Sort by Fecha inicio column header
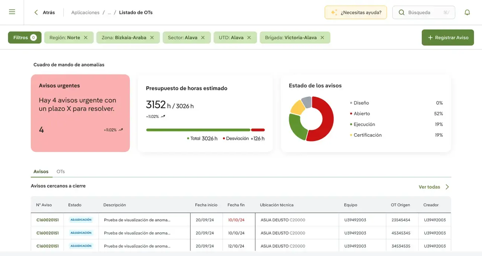This screenshot has height=256, width=482. (206, 205)
